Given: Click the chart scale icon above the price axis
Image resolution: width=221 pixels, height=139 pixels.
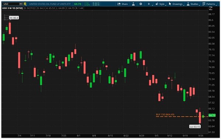Looking at the screenshot, I should pos(211,8).
